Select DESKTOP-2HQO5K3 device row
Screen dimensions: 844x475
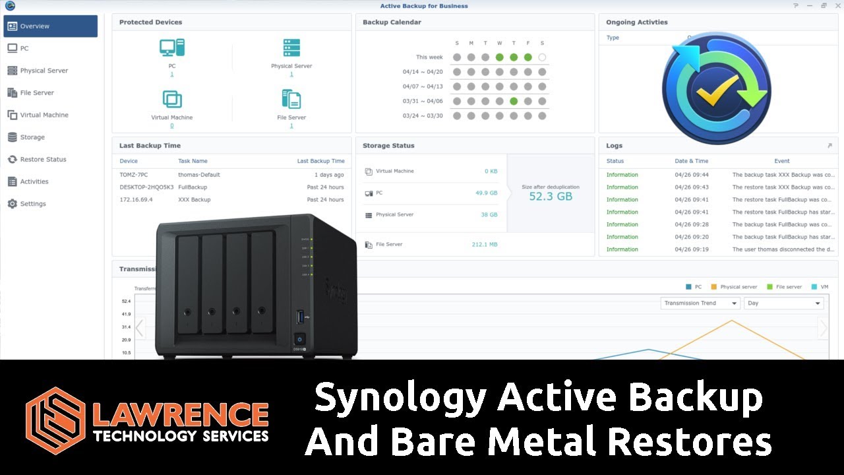231,187
